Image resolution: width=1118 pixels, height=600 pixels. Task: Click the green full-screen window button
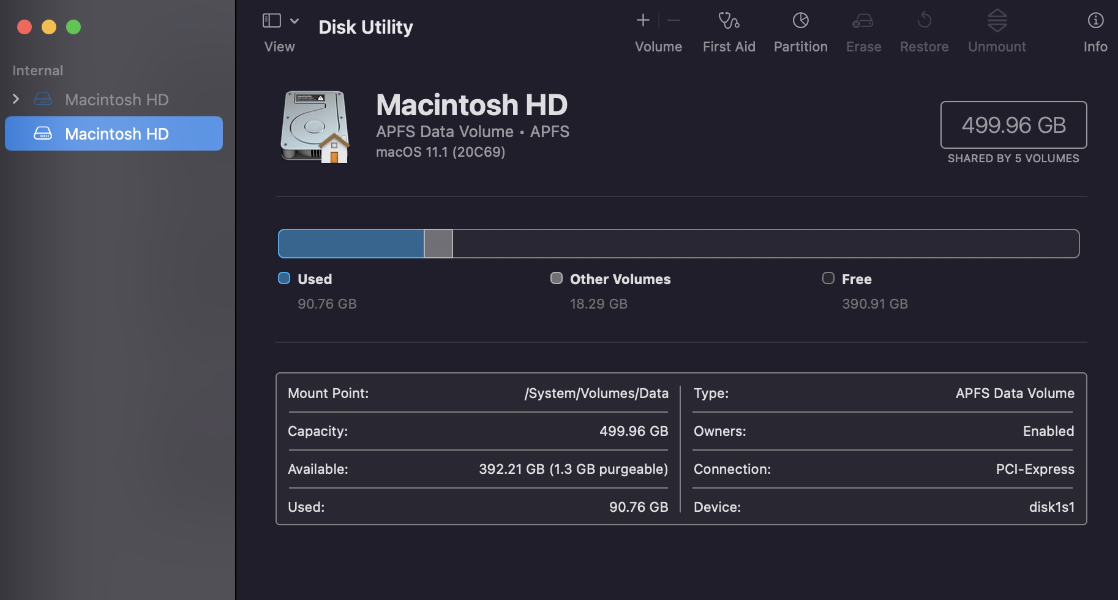click(x=73, y=27)
